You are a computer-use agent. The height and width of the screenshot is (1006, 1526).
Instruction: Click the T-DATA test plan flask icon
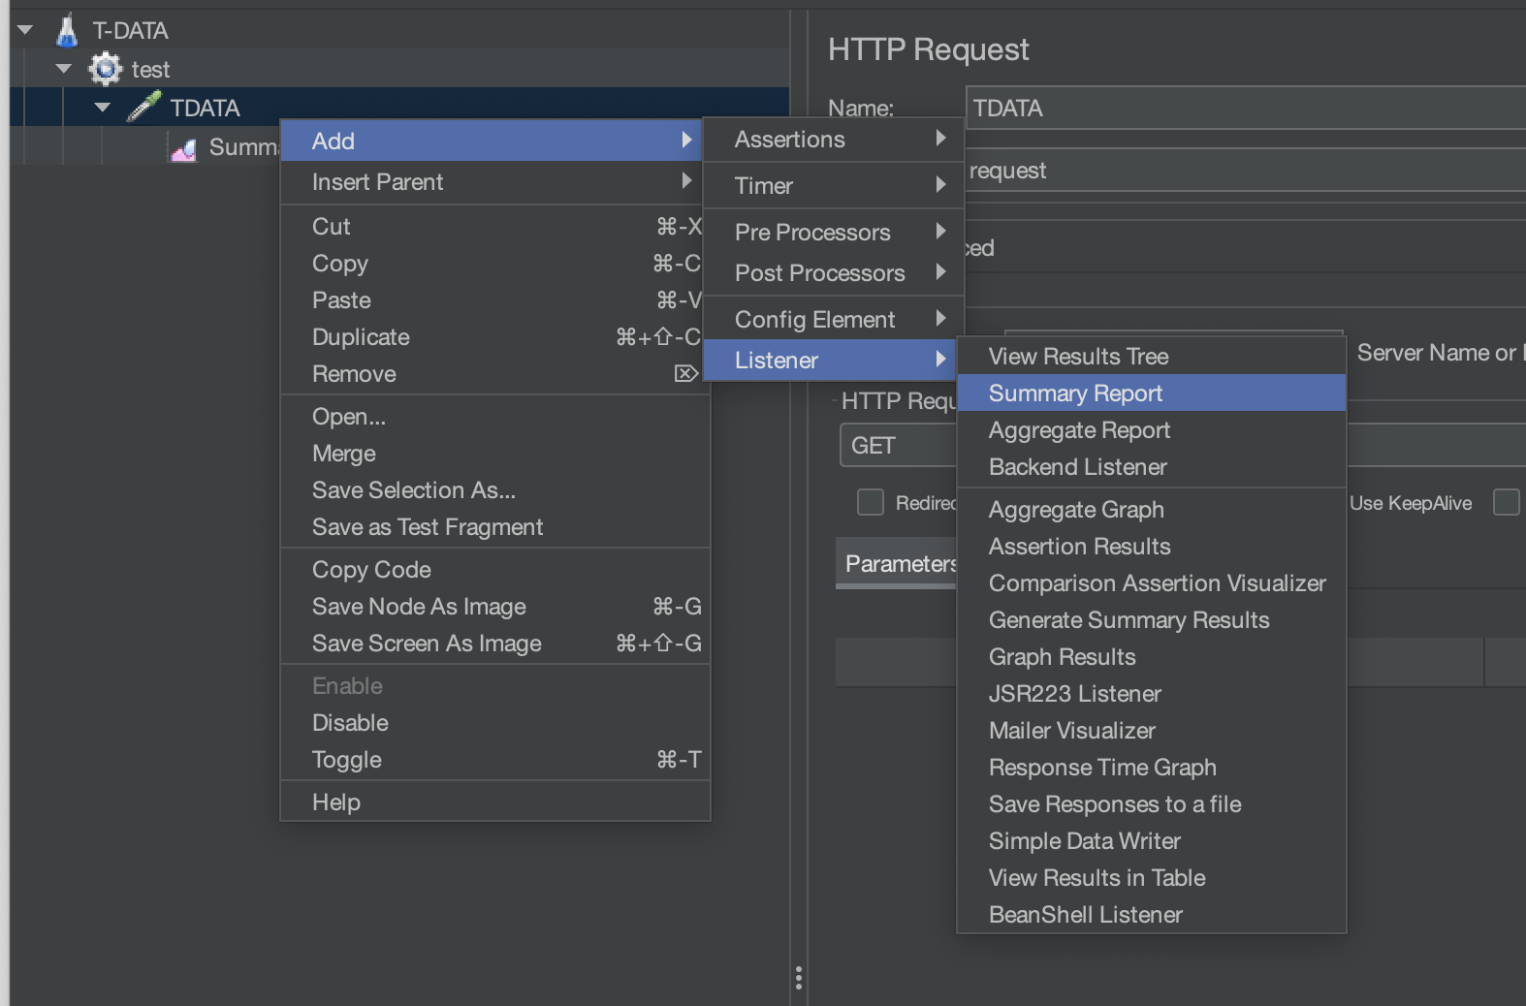coord(67,30)
